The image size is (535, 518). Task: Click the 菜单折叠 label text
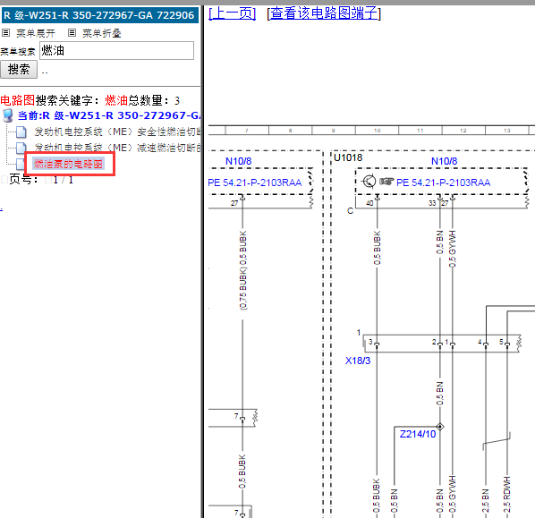click(102, 33)
